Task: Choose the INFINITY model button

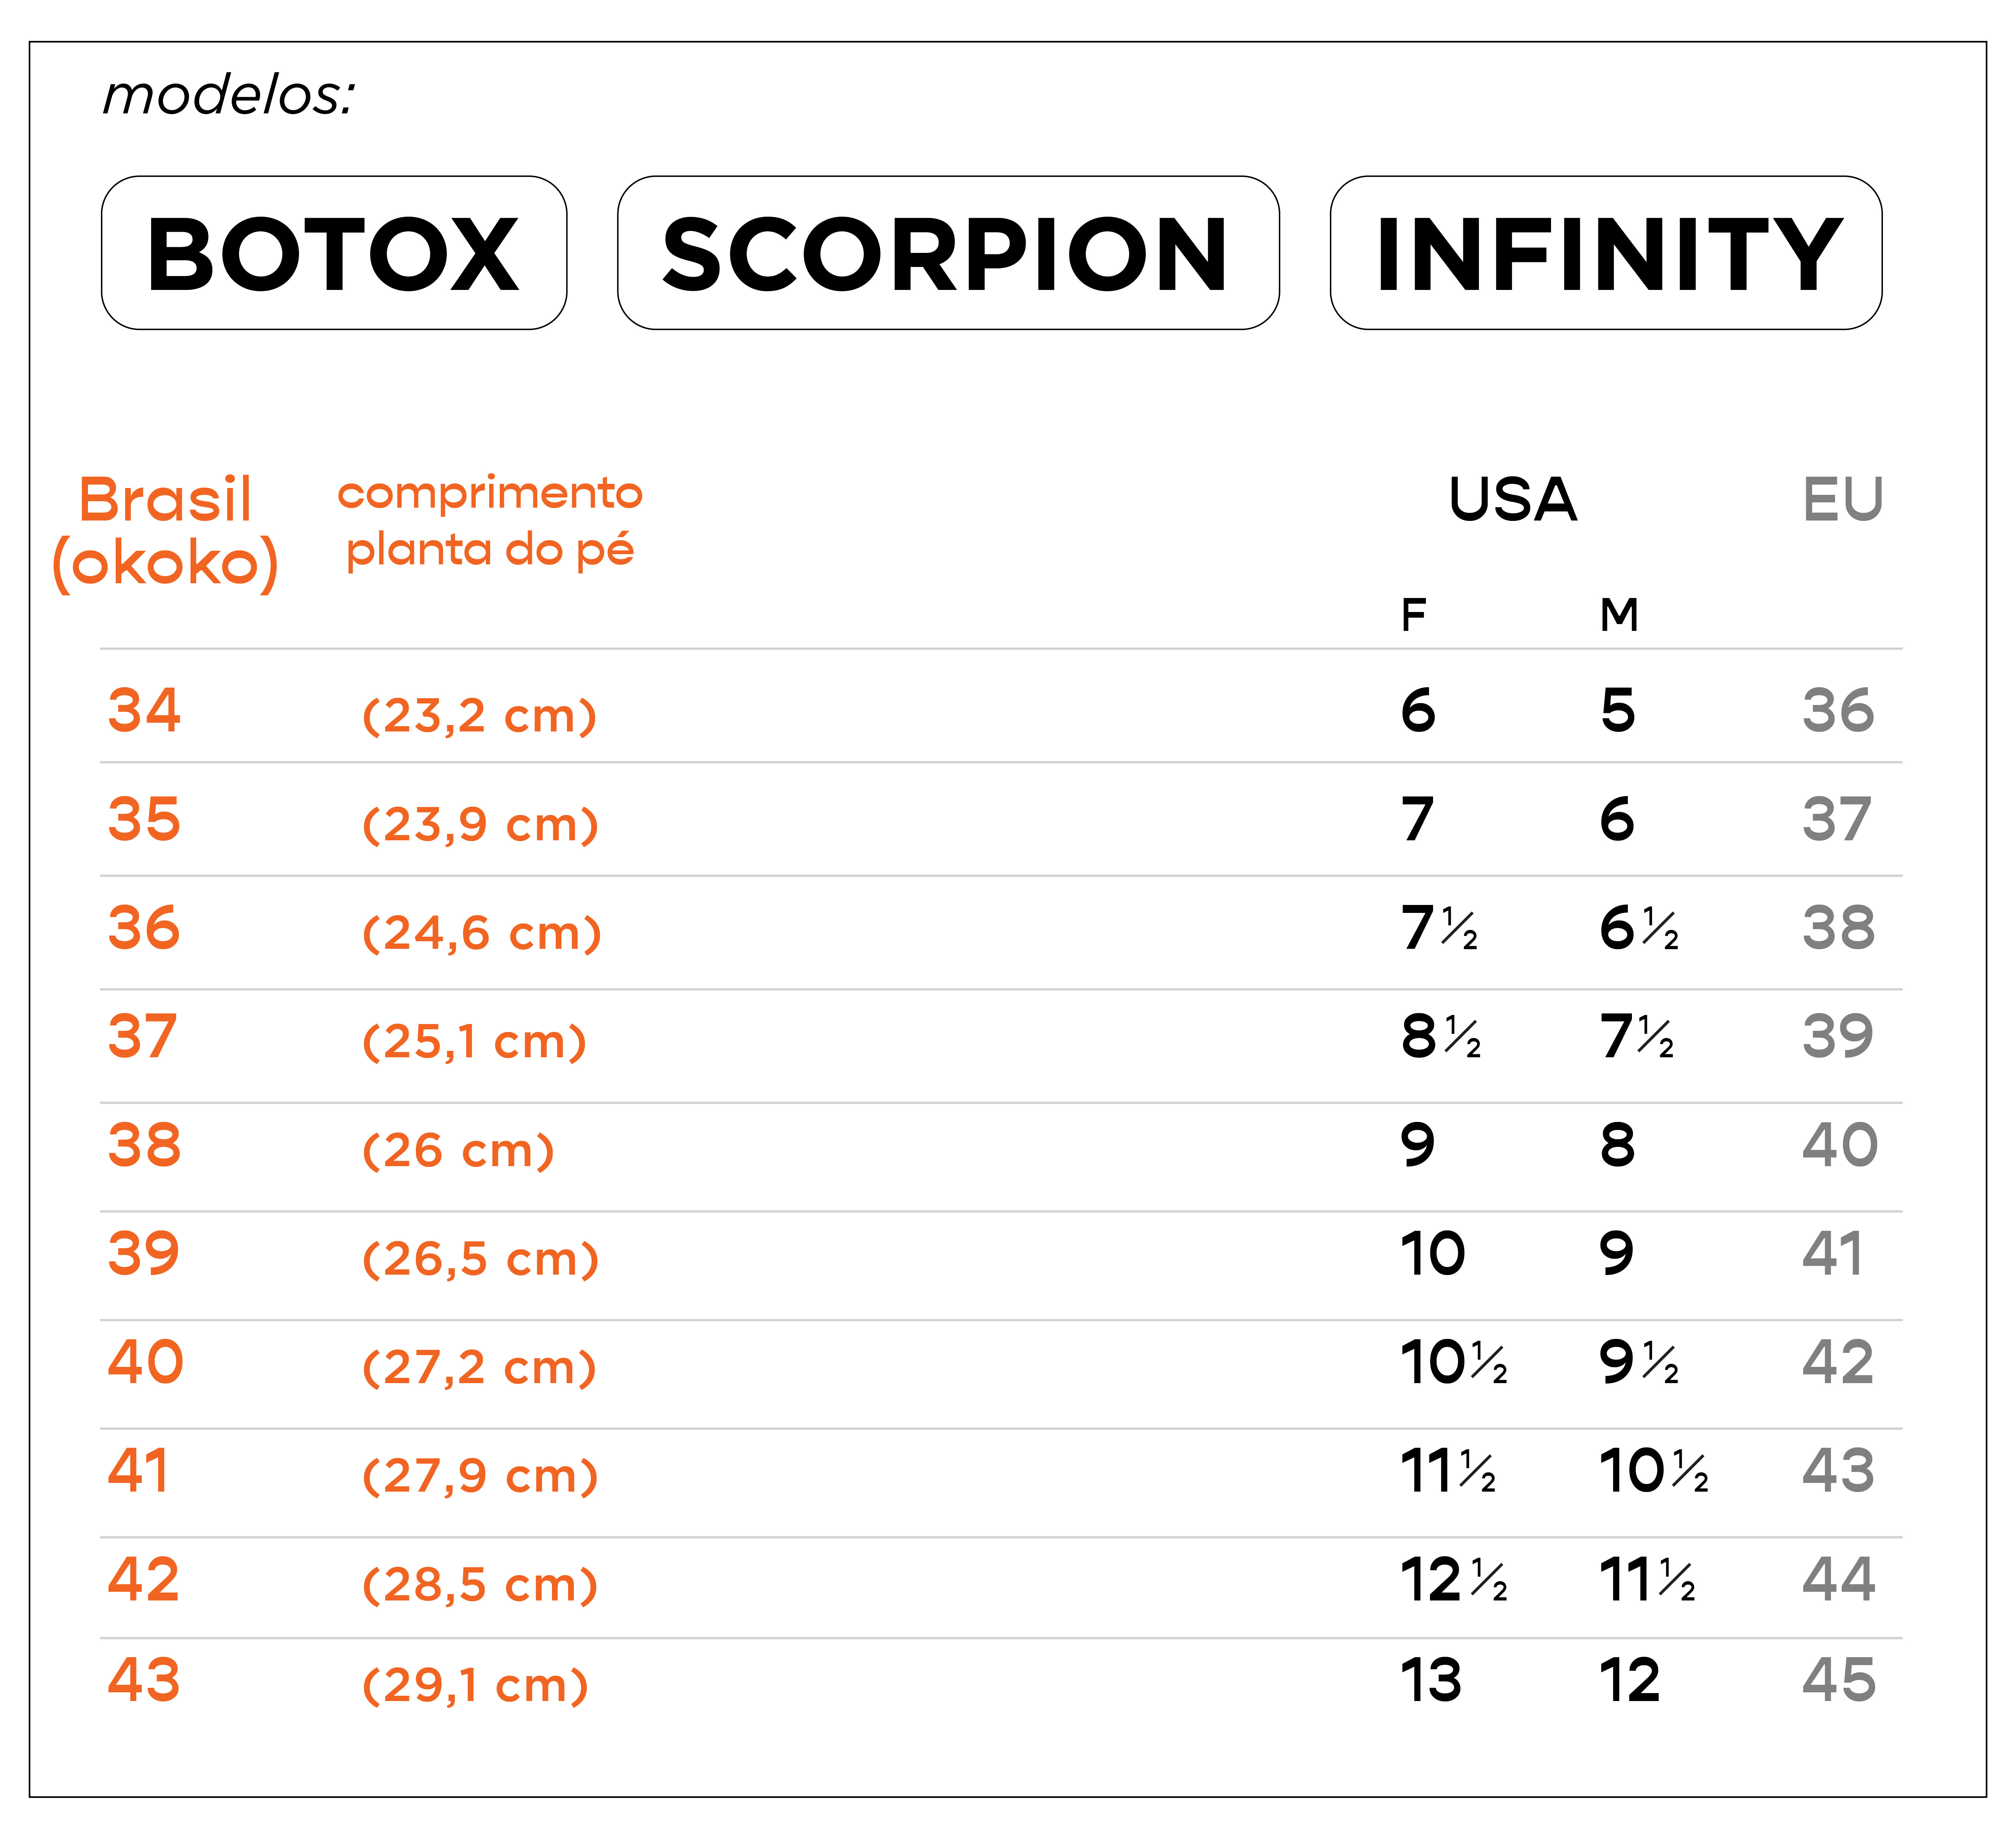Action: pyautogui.click(x=1606, y=253)
